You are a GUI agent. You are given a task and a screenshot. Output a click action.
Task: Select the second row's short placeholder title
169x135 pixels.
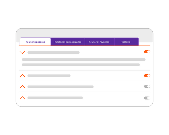point(49,76)
